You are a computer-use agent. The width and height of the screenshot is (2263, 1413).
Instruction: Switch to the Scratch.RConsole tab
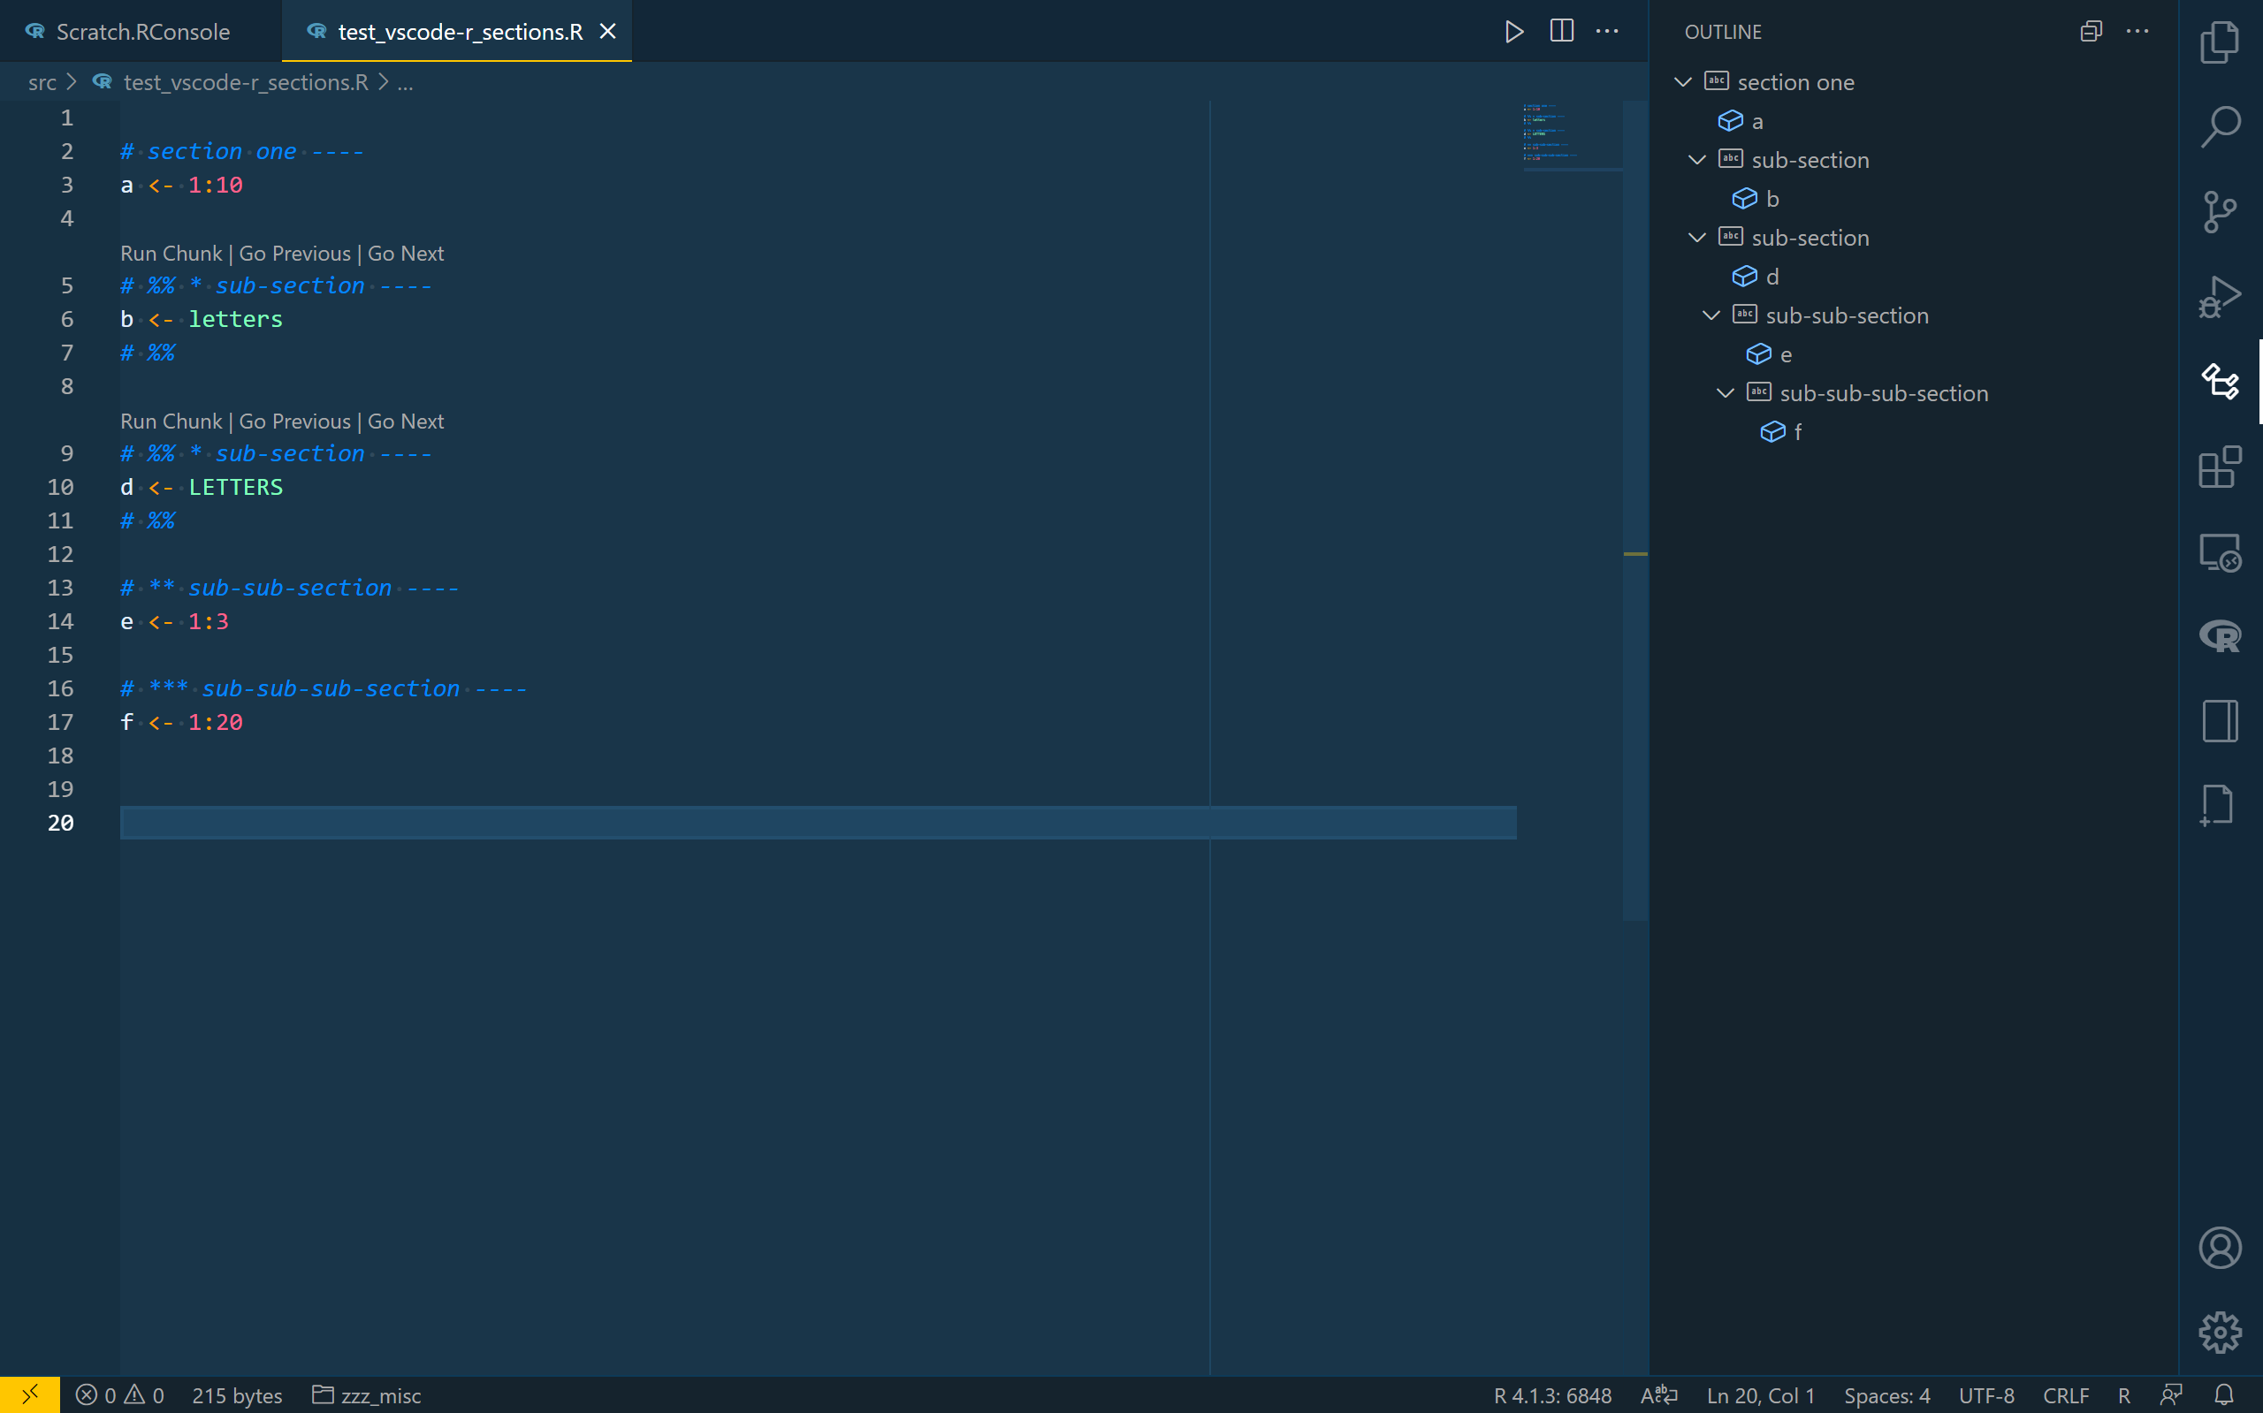point(142,32)
